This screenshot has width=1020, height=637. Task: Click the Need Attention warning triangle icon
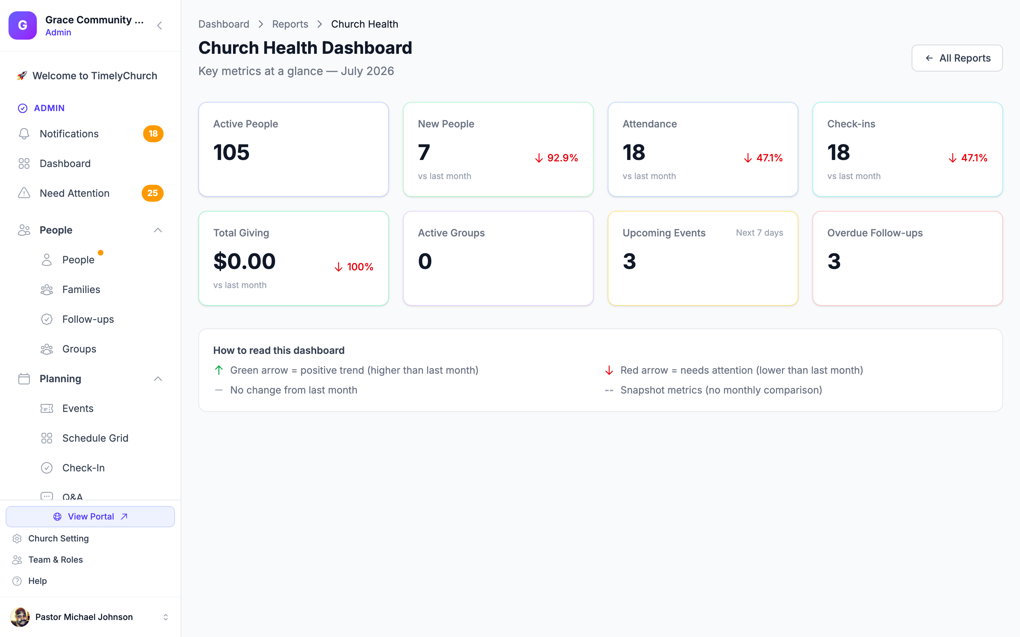[24, 193]
